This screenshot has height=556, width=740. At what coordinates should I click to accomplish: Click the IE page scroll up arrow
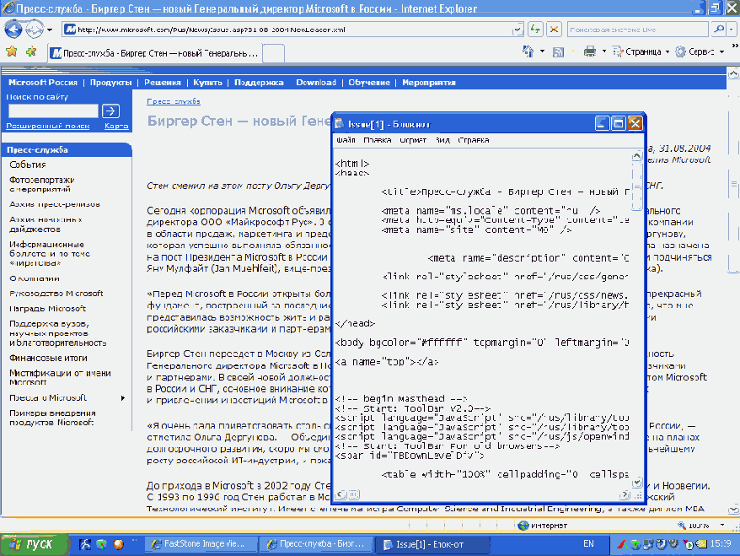(733, 73)
